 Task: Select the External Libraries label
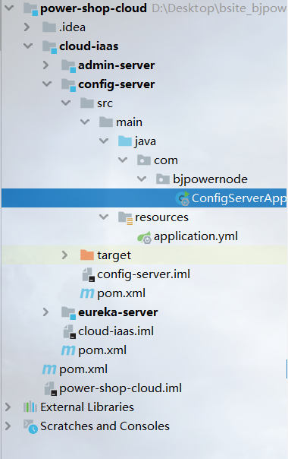tap(87, 407)
